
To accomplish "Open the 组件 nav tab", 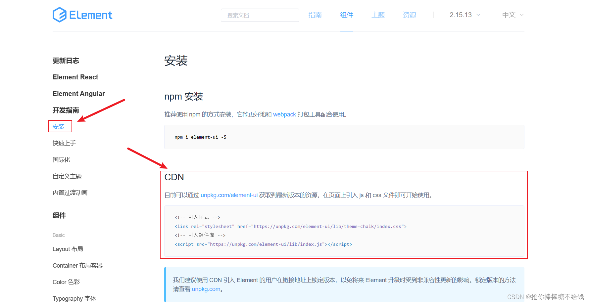I will (347, 15).
